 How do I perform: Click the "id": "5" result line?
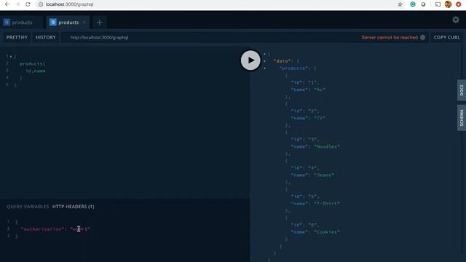(x=305, y=196)
